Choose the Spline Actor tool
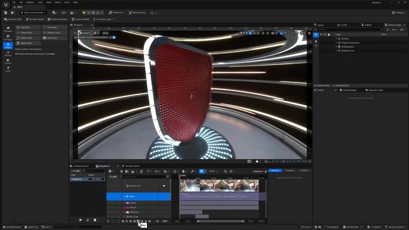409x230 pixels. [x=28, y=38]
